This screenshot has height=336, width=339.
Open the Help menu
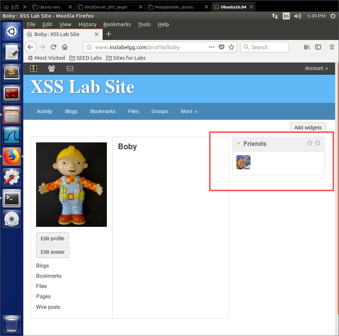[163, 24]
